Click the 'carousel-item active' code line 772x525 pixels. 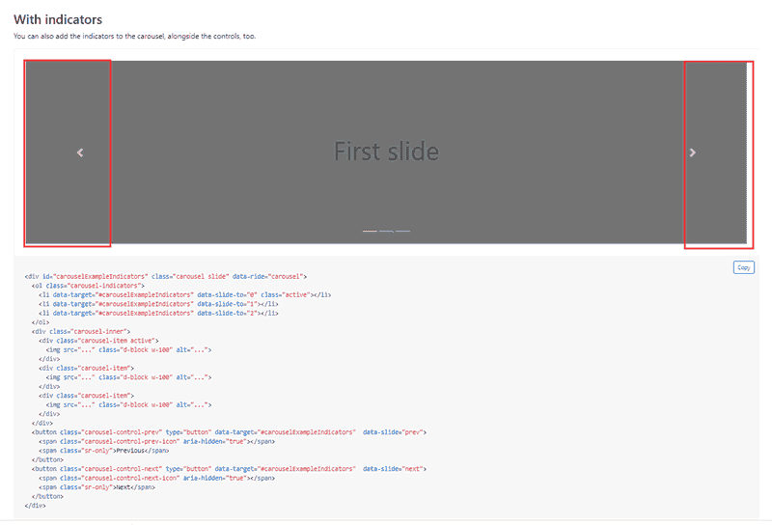[99, 341]
